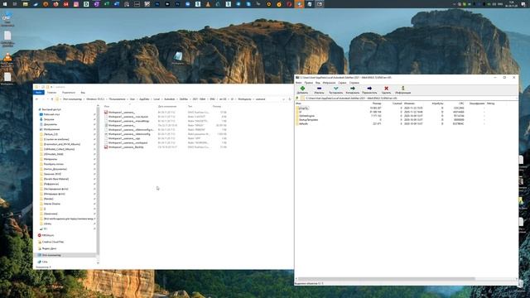Click the Back arrow in Explorer
Viewport: 530px width, 298px height.
(36, 99)
